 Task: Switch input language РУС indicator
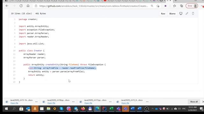pyautogui.click(x=184, y=109)
